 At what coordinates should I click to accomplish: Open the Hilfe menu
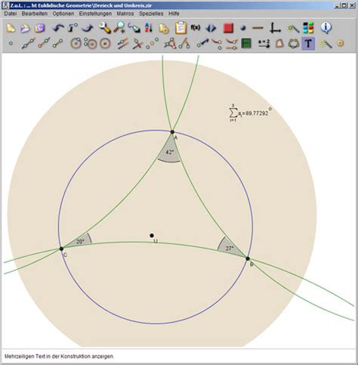pyautogui.click(x=174, y=14)
